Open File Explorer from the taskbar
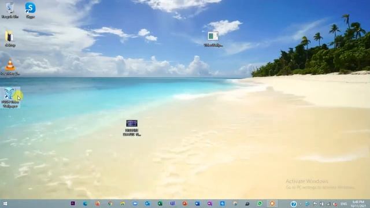Image resolution: width=370 pixels, height=208 pixels. (x=123, y=203)
